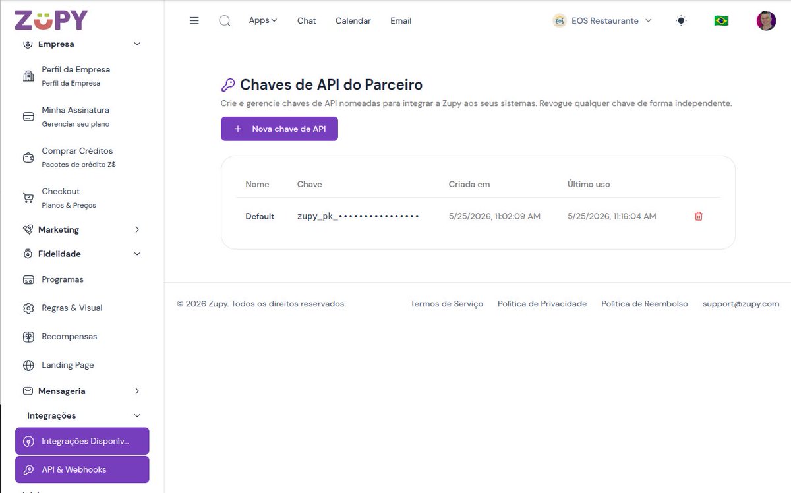The image size is (791, 493).
Task: Open Checkout Planos & Preços
Action: 82,198
